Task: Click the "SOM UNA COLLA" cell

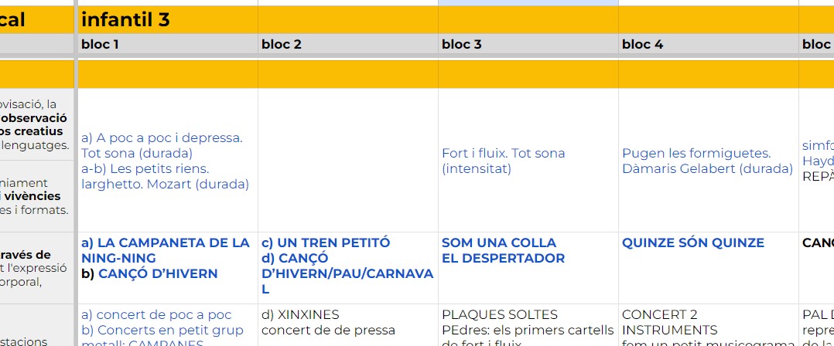Action: click(x=528, y=251)
